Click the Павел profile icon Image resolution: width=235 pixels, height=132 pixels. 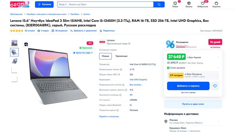click(x=175, y=3)
